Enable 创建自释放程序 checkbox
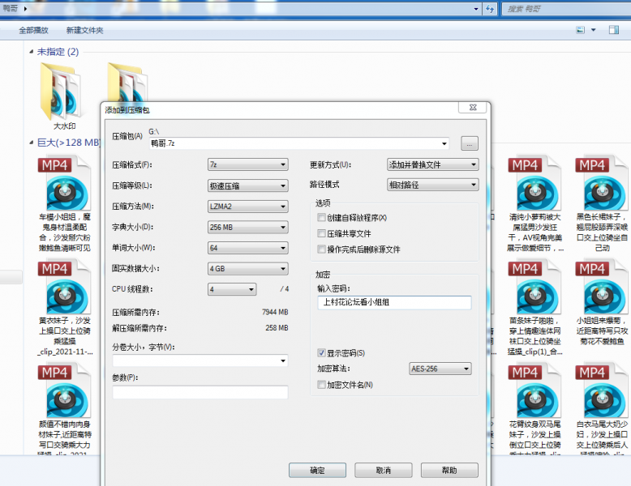This screenshot has width=631, height=486. pos(322,218)
